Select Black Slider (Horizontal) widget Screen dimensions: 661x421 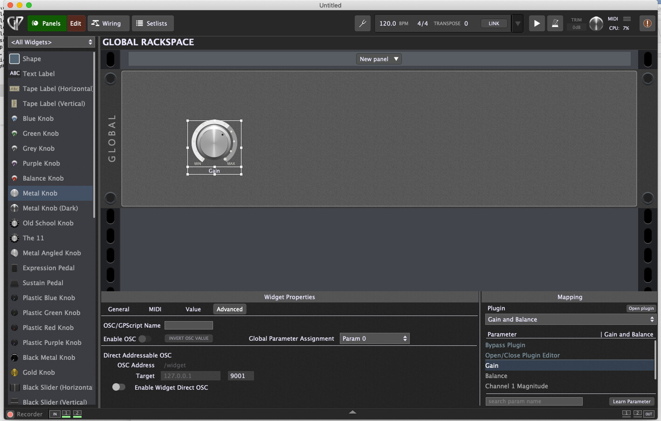click(50, 387)
